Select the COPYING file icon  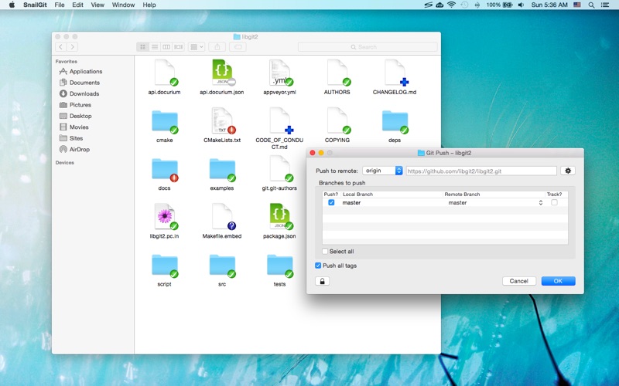click(337, 120)
